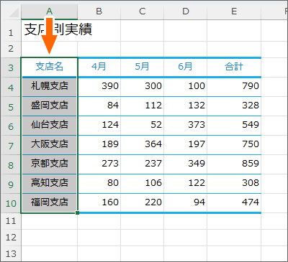Click the 支店名 header cell

click(x=50, y=67)
